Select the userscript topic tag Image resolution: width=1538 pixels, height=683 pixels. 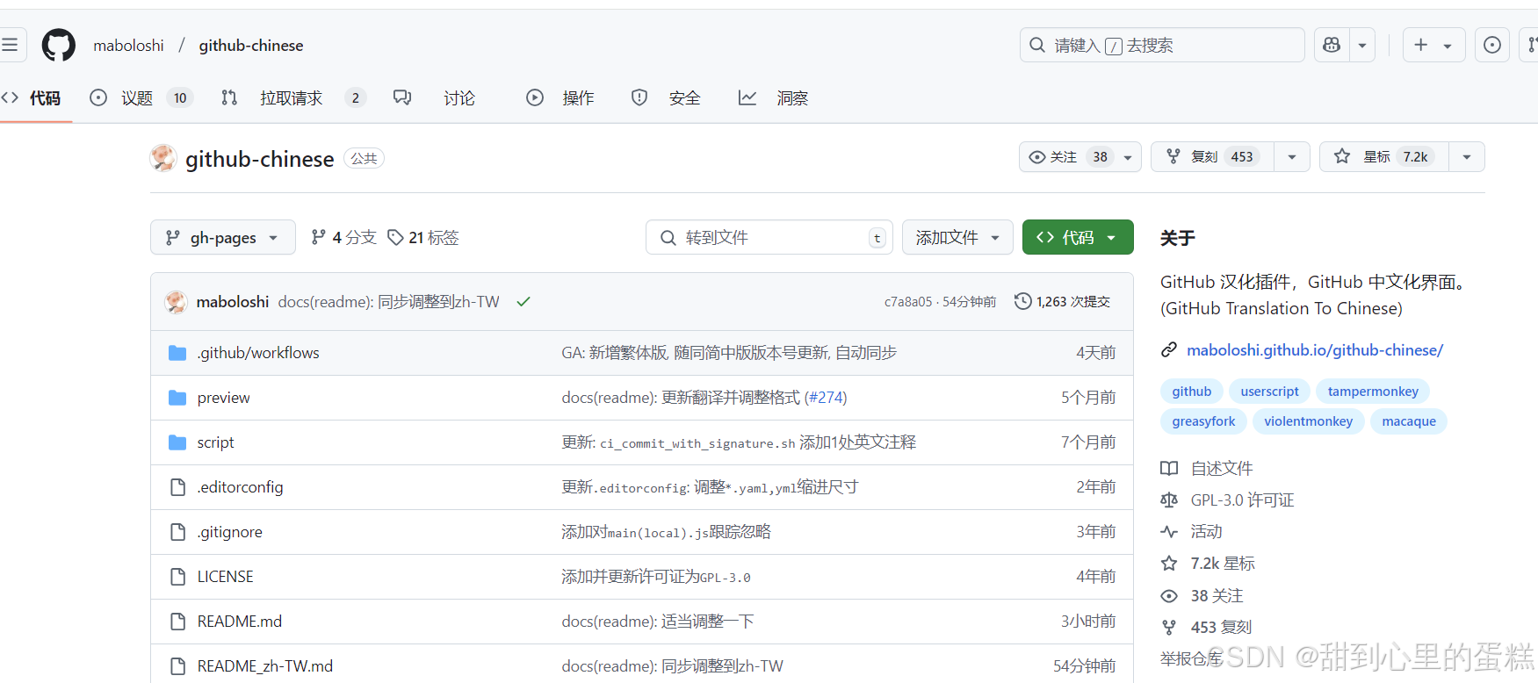point(1270,392)
